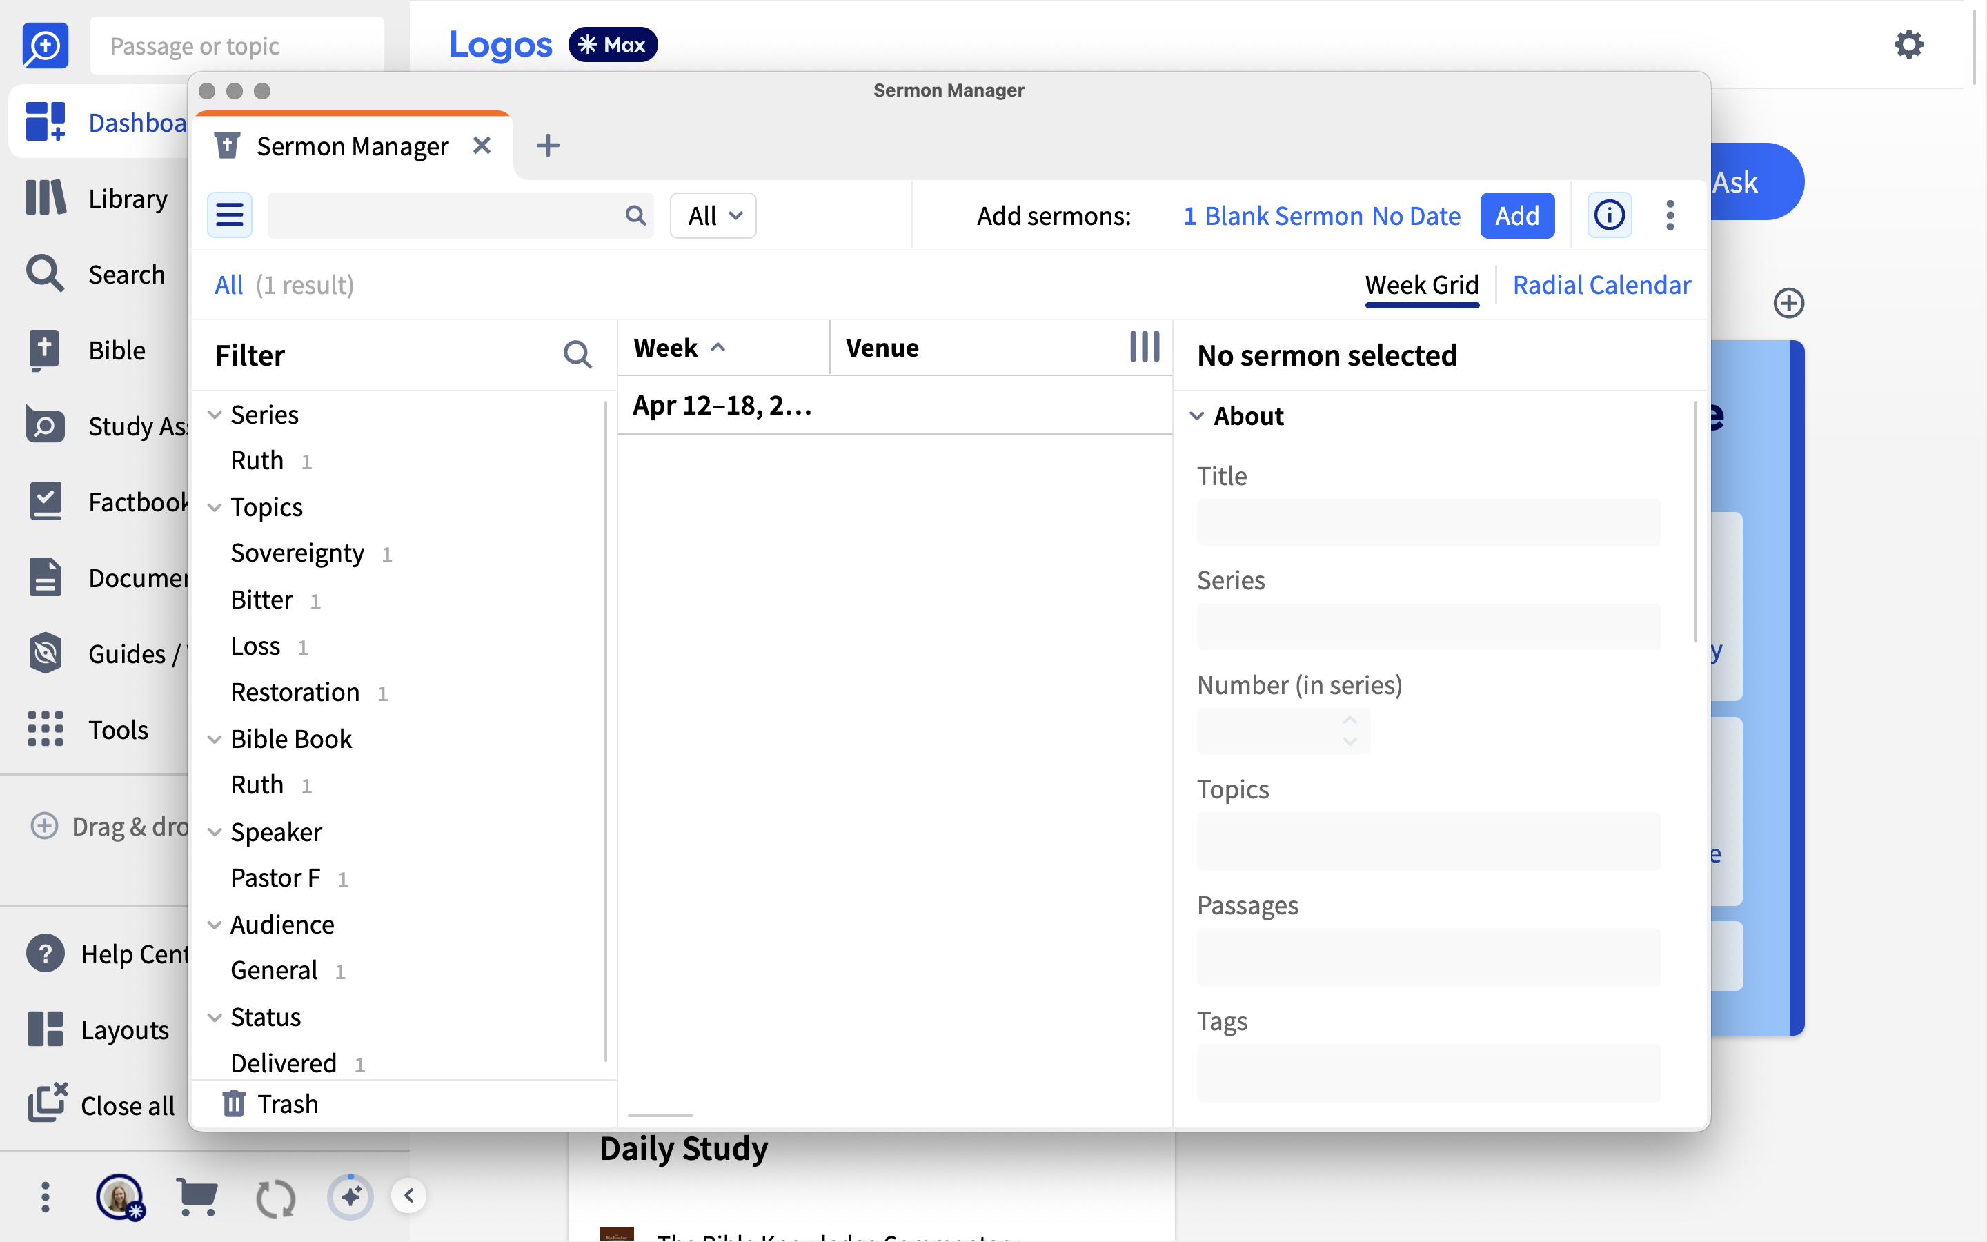Open the three-dot panel menu in Sermon Manager
Image resolution: width=1987 pixels, height=1242 pixels.
1669,215
